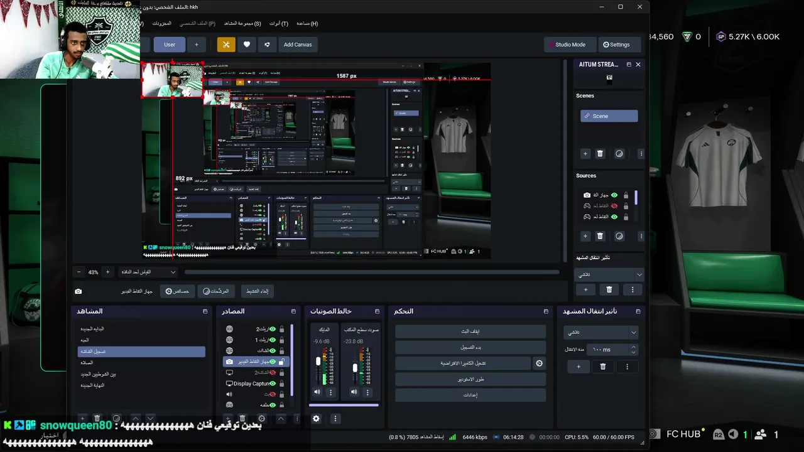This screenshot has height=452, width=804.
Task: Mute the desktop audio channel
Action: [354, 392]
